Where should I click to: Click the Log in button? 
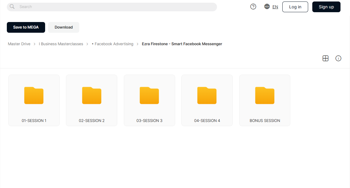(x=295, y=7)
